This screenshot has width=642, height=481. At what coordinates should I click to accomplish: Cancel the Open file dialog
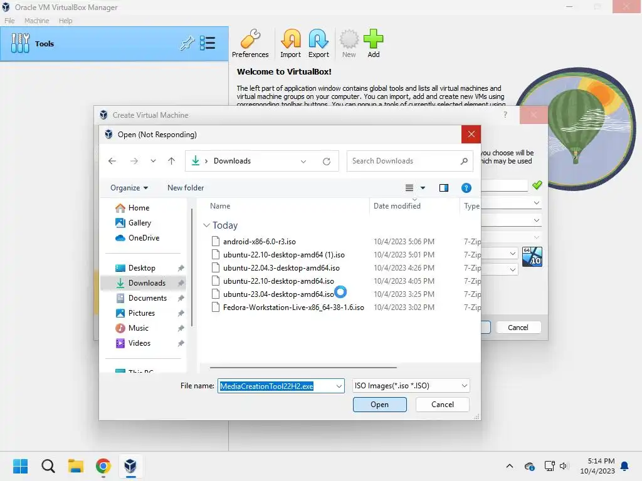[x=442, y=405]
